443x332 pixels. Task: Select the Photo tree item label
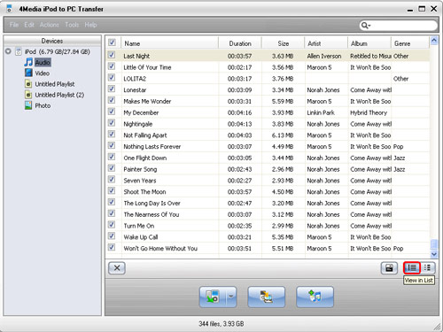coord(43,105)
